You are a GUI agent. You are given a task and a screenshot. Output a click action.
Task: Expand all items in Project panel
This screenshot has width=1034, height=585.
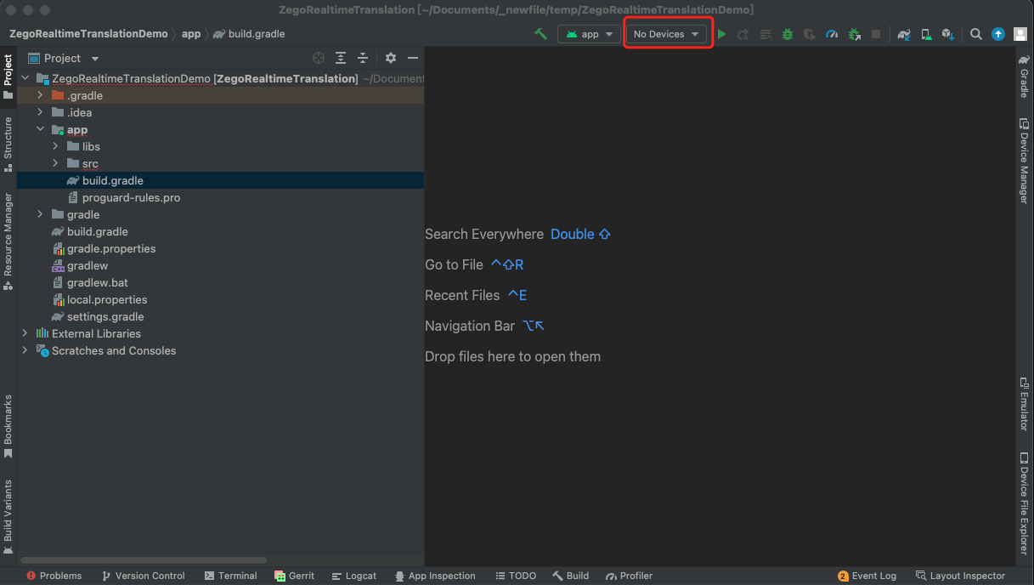click(x=341, y=58)
